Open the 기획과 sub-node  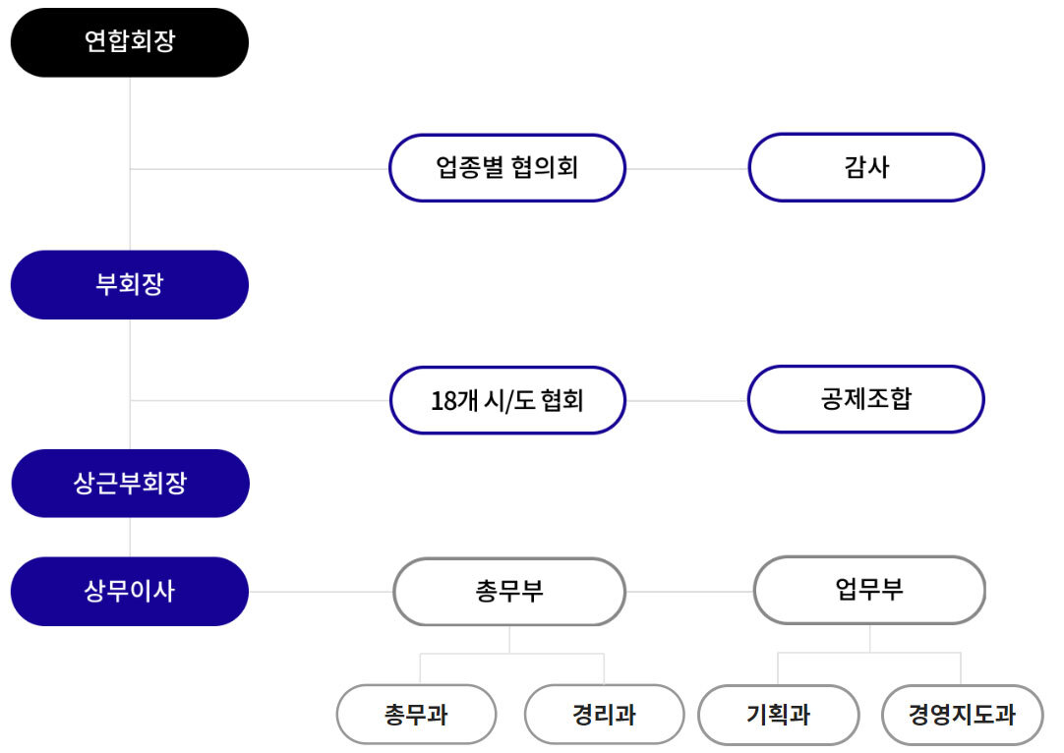(x=778, y=715)
